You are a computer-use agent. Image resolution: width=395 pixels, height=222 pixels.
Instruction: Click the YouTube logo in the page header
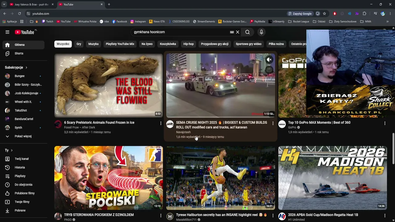[x=24, y=32]
